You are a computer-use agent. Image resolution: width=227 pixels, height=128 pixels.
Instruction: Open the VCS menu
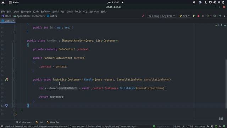(85, 11)
